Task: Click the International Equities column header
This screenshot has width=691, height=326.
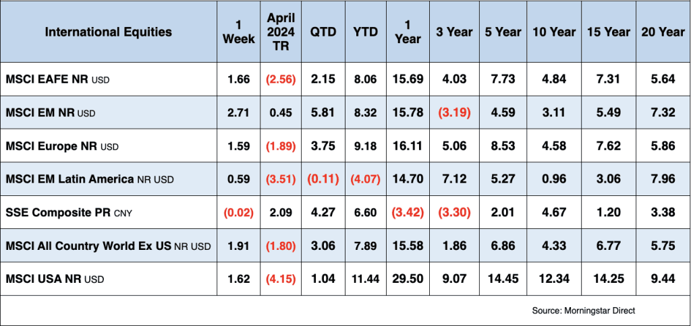Action: pos(108,32)
